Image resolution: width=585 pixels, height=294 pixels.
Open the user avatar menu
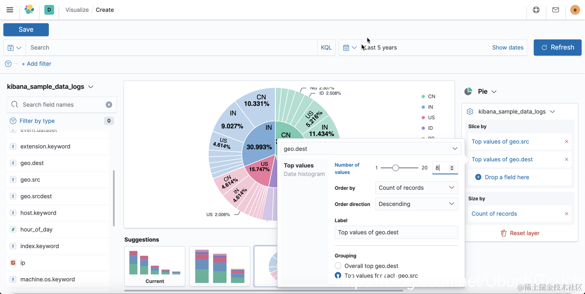pos(575,10)
